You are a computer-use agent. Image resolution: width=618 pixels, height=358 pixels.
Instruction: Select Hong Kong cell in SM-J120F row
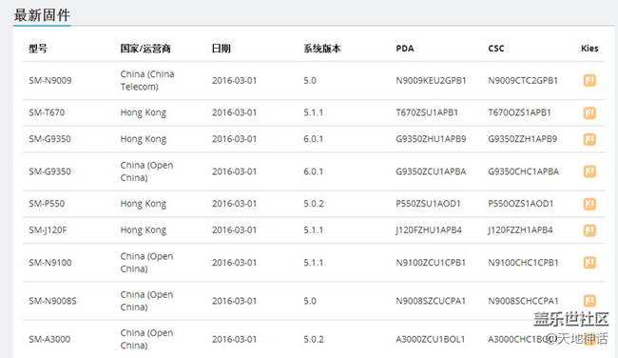click(143, 230)
